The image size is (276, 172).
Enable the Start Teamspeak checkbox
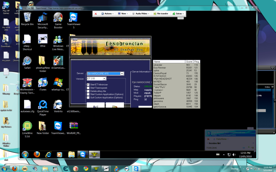point(88,88)
